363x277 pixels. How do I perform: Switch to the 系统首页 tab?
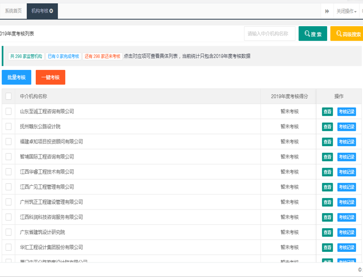(14, 11)
